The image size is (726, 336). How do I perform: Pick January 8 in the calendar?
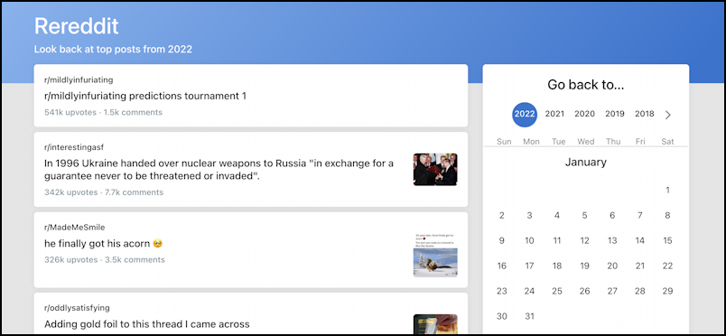coord(667,216)
